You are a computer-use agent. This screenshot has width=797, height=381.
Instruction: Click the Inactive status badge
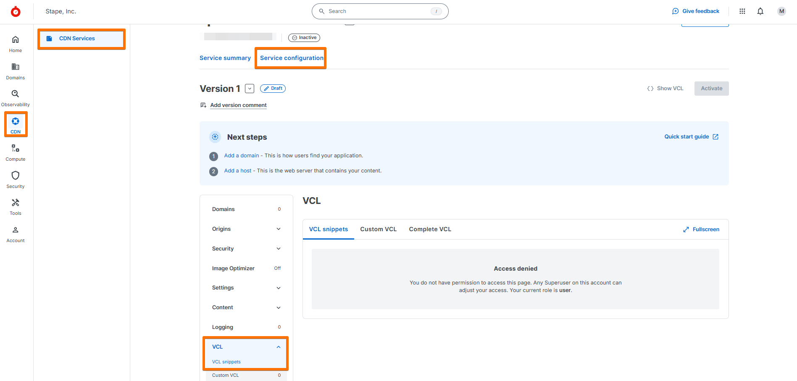304,38
